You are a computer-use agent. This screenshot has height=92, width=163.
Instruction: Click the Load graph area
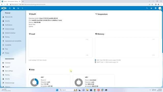click(x=60, y=47)
